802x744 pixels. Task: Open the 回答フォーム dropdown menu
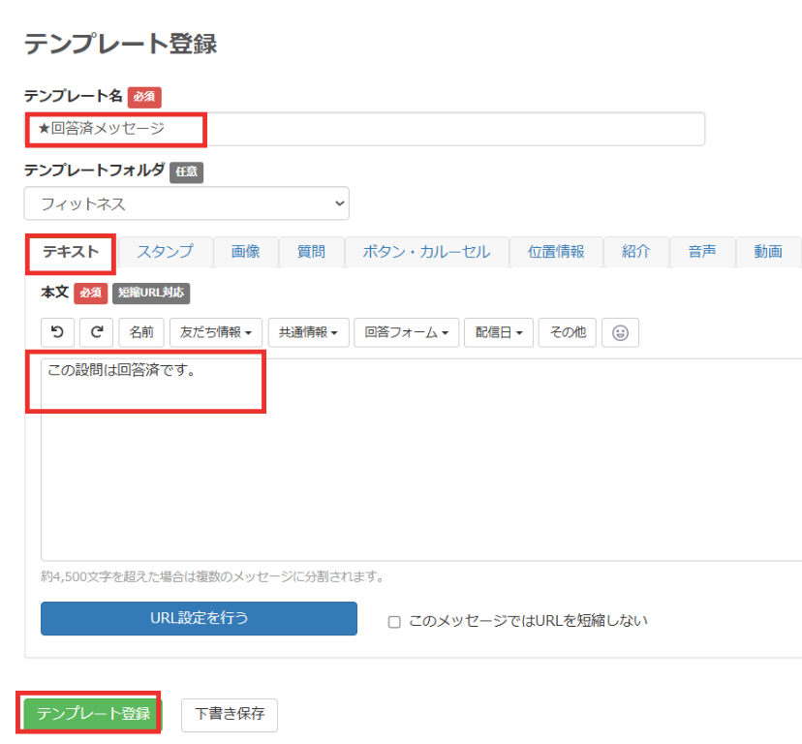pyautogui.click(x=406, y=332)
